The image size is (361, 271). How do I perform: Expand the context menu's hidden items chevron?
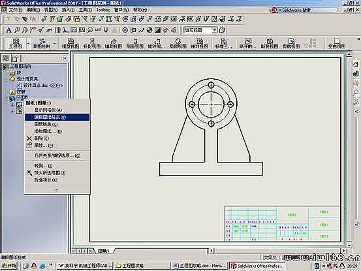click(x=57, y=190)
